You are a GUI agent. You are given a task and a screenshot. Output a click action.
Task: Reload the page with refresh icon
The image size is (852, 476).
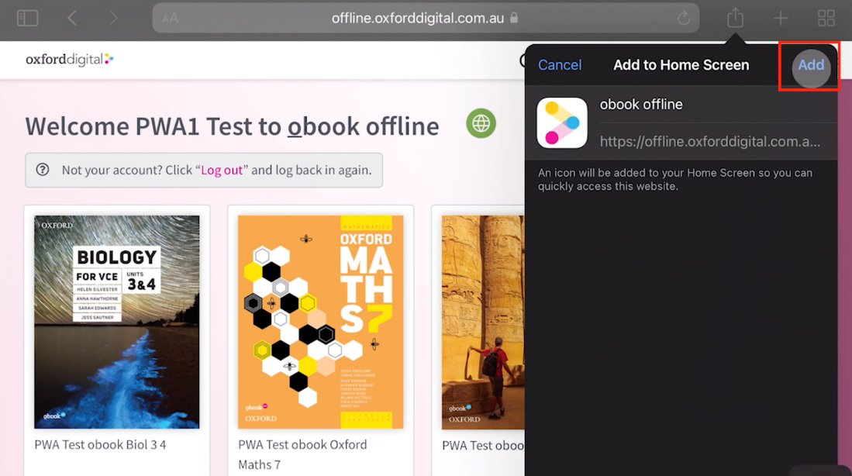coord(683,19)
